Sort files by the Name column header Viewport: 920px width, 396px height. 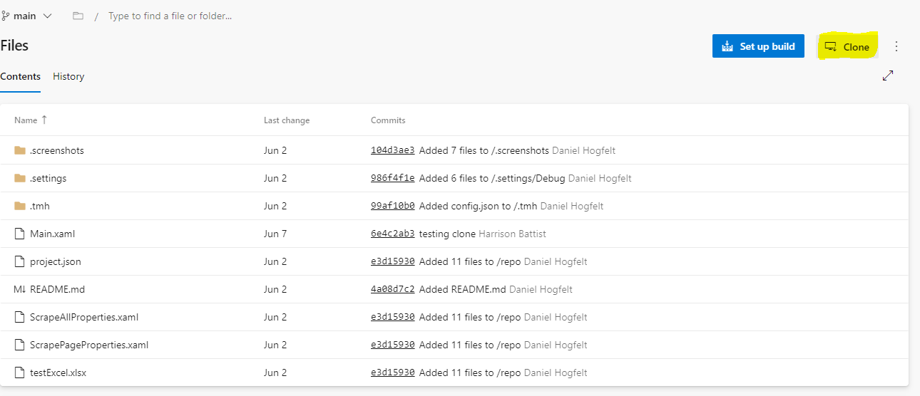click(x=31, y=120)
